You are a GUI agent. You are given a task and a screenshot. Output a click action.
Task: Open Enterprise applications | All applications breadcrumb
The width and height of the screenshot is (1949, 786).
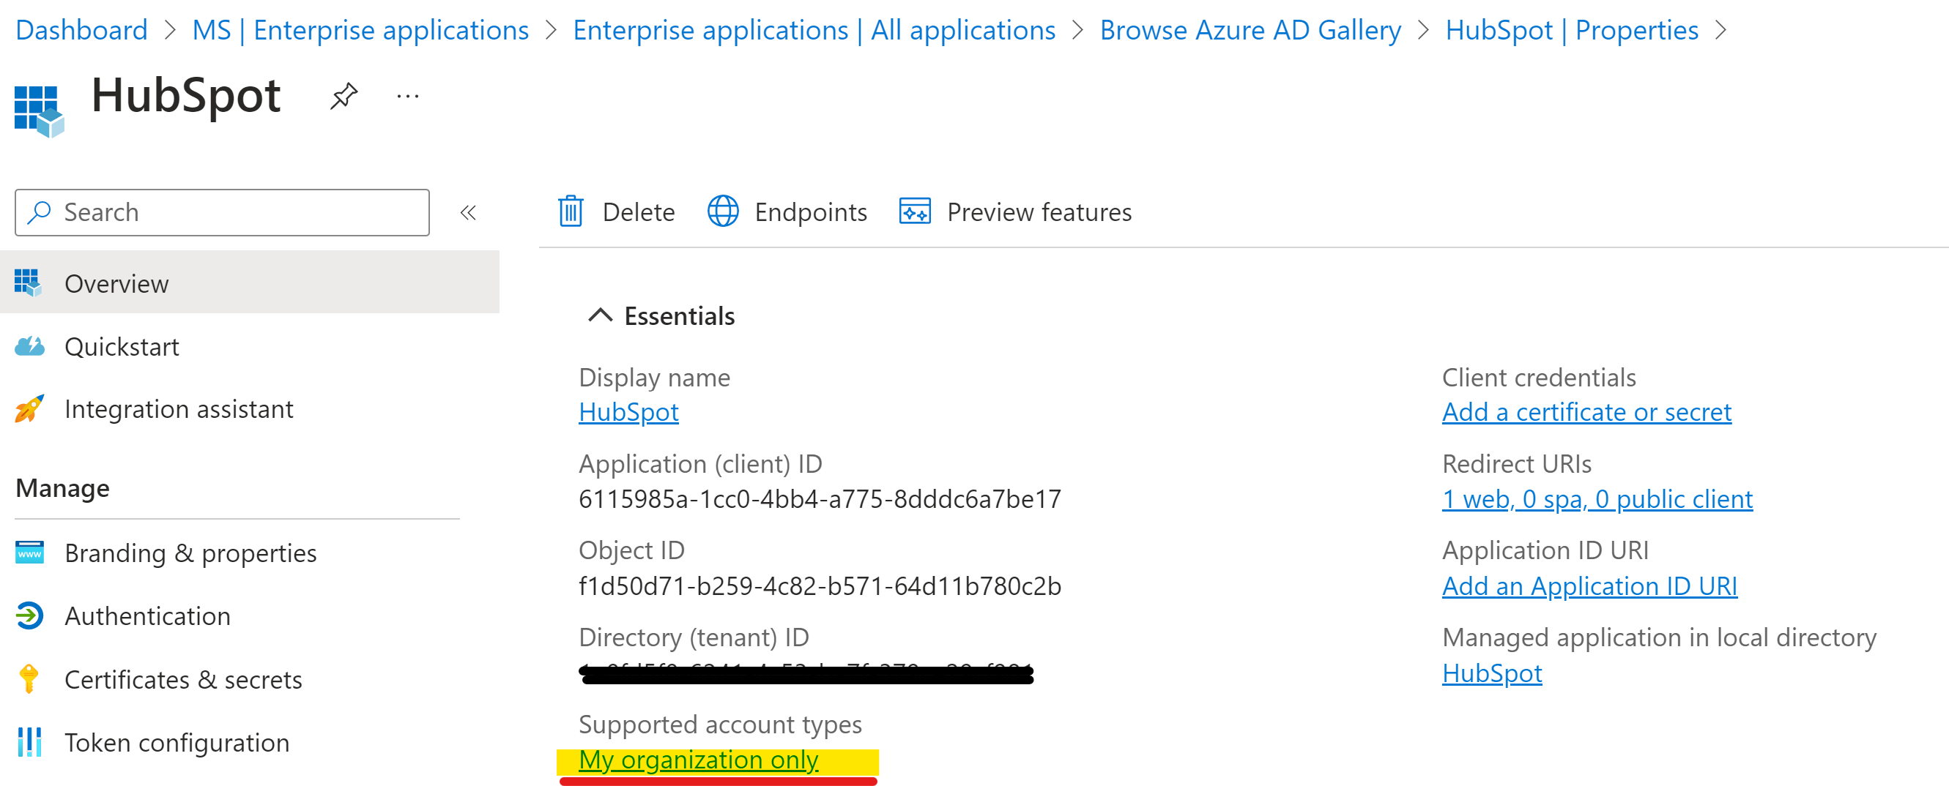[814, 30]
